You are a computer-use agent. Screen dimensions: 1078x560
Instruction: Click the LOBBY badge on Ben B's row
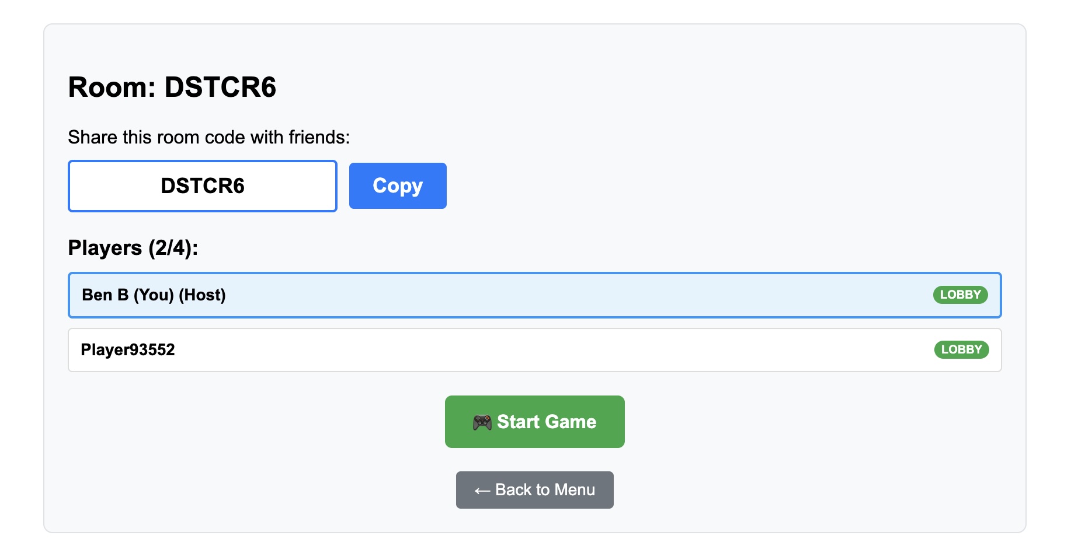960,295
